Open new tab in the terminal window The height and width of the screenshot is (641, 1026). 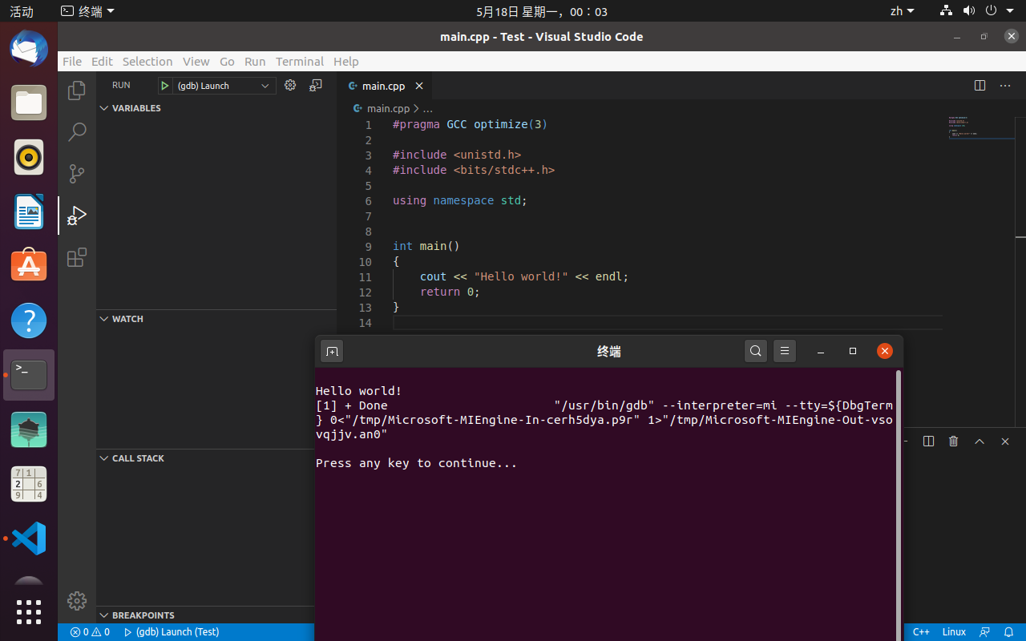(x=332, y=351)
